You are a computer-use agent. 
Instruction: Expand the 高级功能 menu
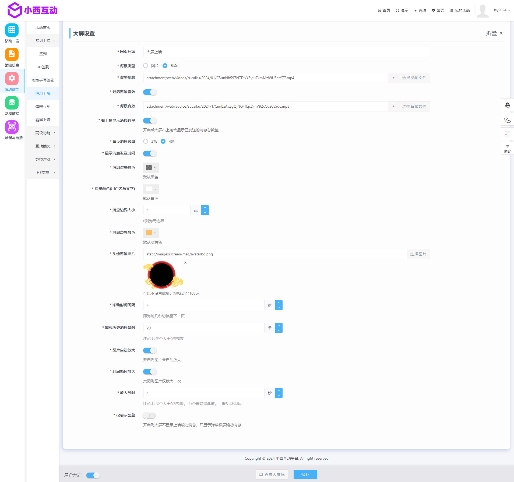pos(43,133)
